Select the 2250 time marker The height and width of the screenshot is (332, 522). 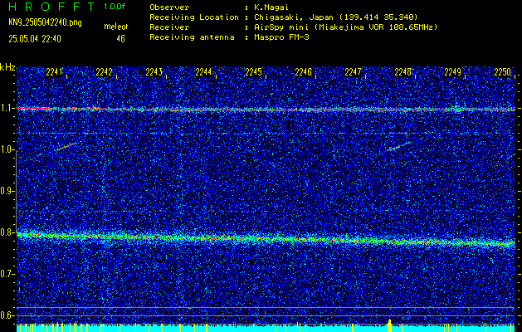click(x=502, y=72)
